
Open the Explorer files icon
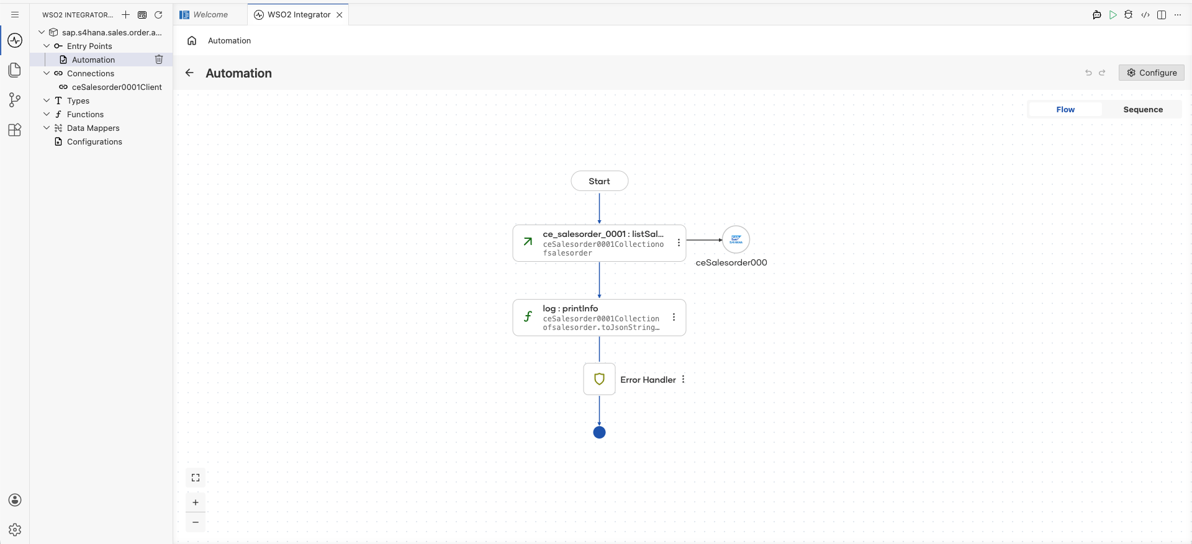[x=15, y=70]
